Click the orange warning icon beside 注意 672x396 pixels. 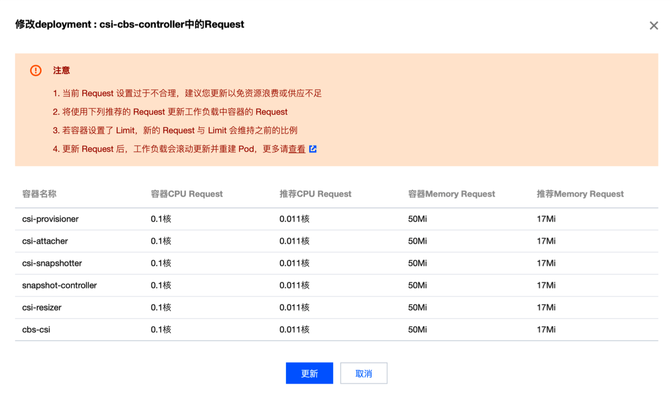click(36, 70)
